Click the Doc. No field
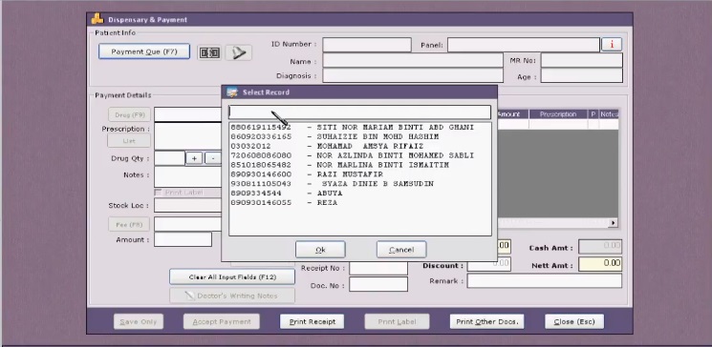This screenshot has height=347, width=712. pyautogui.click(x=378, y=284)
